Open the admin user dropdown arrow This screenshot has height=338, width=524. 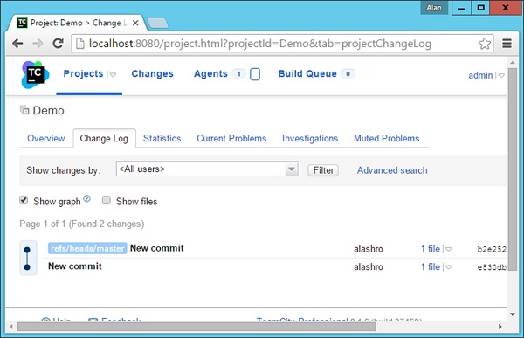501,76
